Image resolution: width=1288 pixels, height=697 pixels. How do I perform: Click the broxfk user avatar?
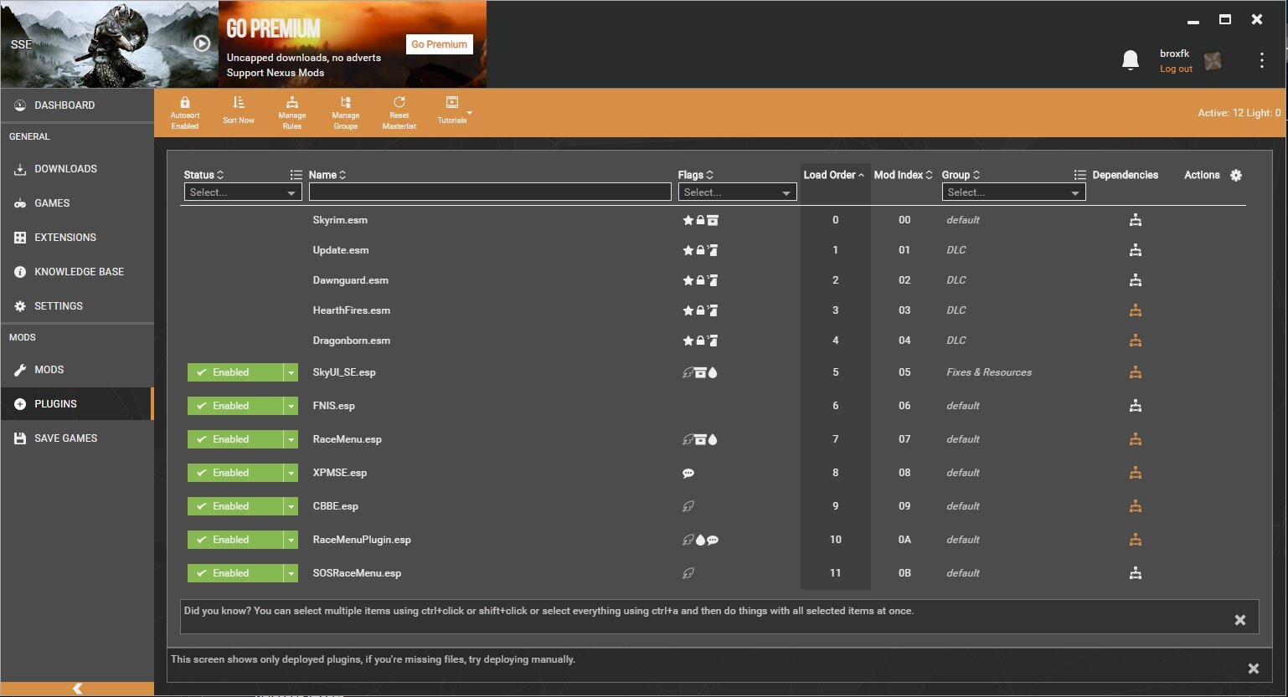1212,60
